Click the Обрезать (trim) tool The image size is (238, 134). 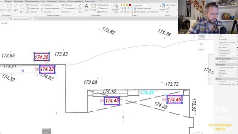pos(67,5)
